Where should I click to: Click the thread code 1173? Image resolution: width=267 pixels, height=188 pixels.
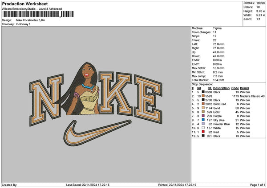[x=235, y=96]
